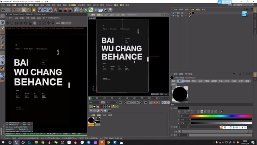Jump to the timeline start

click(x=121, y=102)
